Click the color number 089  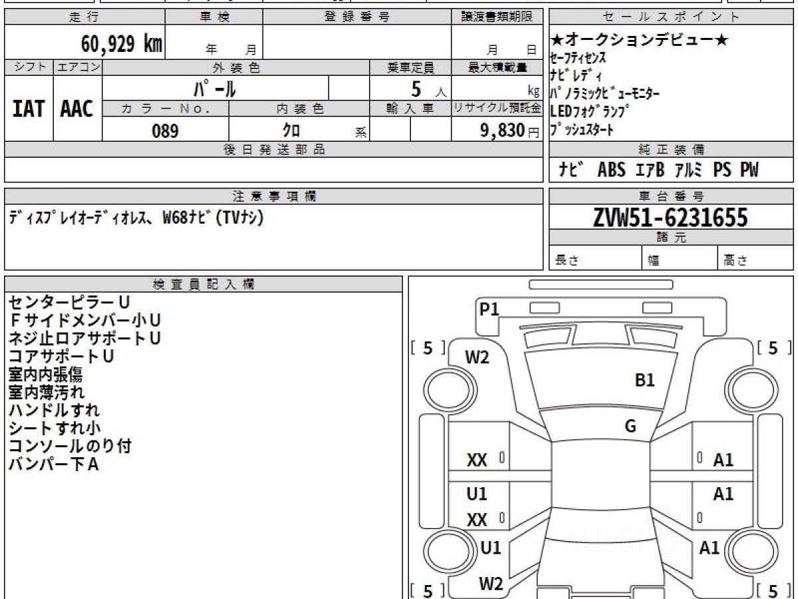click(x=165, y=131)
